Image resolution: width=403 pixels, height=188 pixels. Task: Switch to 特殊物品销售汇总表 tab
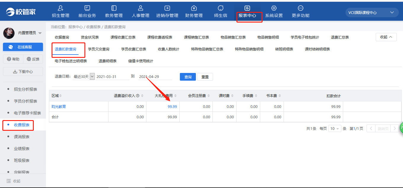[x=207, y=49]
